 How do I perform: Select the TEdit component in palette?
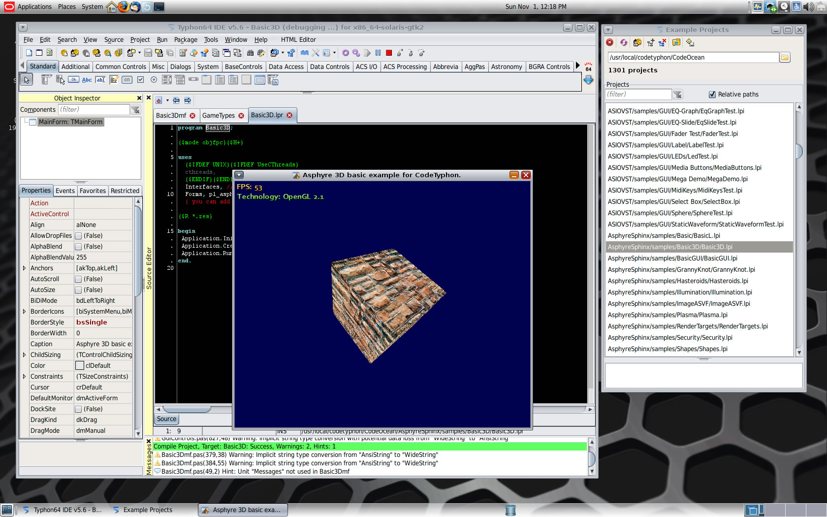click(x=100, y=79)
